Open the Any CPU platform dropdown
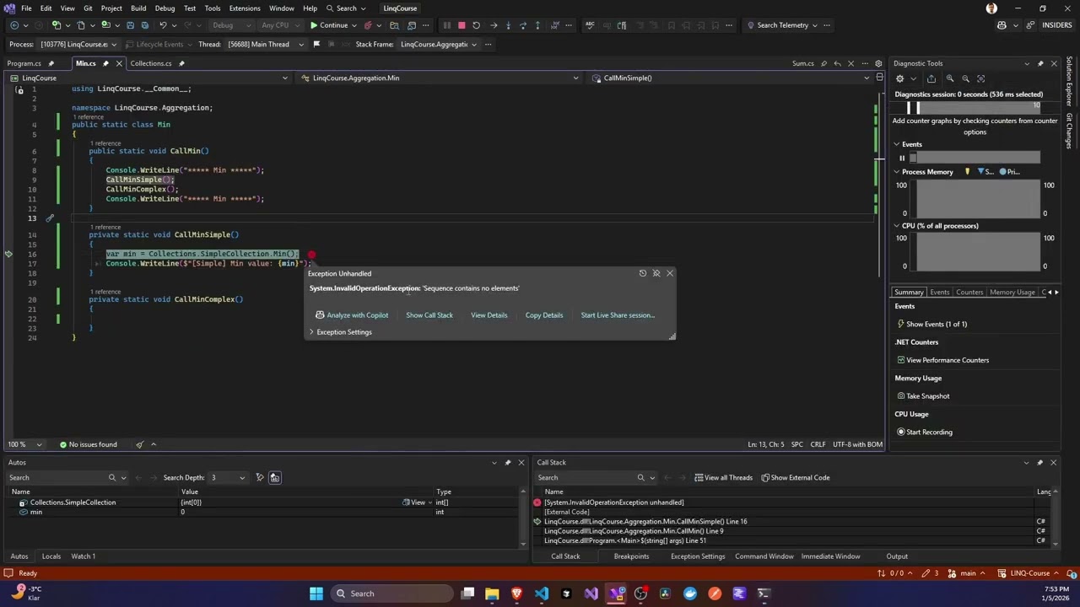 coord(279,25)
